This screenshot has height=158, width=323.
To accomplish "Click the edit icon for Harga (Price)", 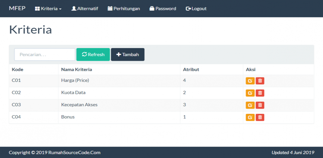I will [250, 81].
